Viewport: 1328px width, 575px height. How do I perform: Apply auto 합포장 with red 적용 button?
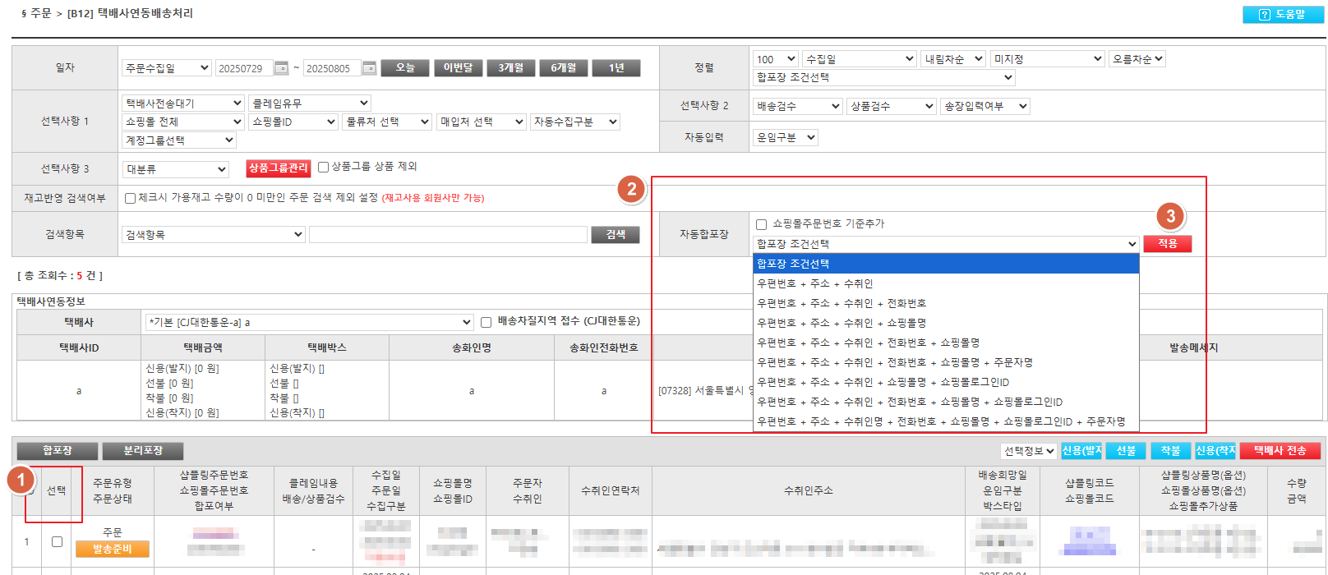point(1168,244)
